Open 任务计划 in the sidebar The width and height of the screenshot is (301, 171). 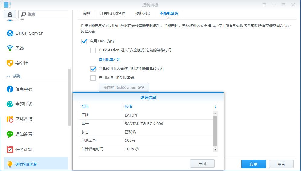[24, 149]
